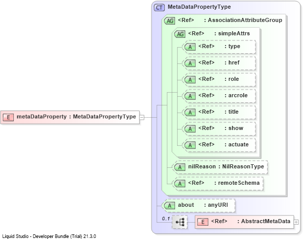Select the simpleAttrs label
The image size is (303, 239).
pyautogui.click(x=234, y=33)
